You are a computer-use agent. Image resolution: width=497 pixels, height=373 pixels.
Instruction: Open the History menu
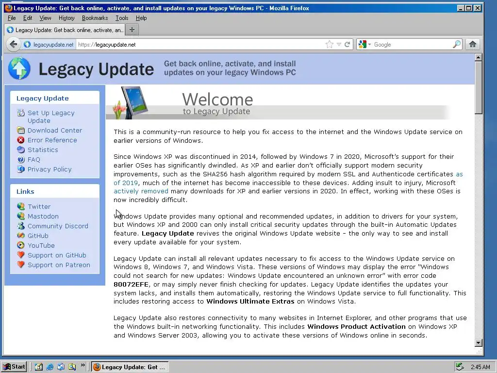pos(66,18)
